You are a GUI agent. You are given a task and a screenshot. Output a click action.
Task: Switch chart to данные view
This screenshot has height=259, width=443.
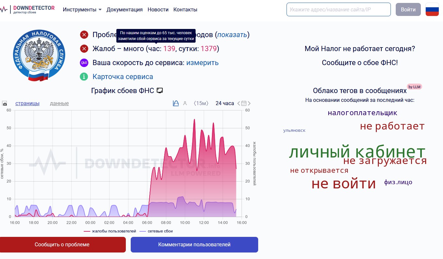point(59,103)
